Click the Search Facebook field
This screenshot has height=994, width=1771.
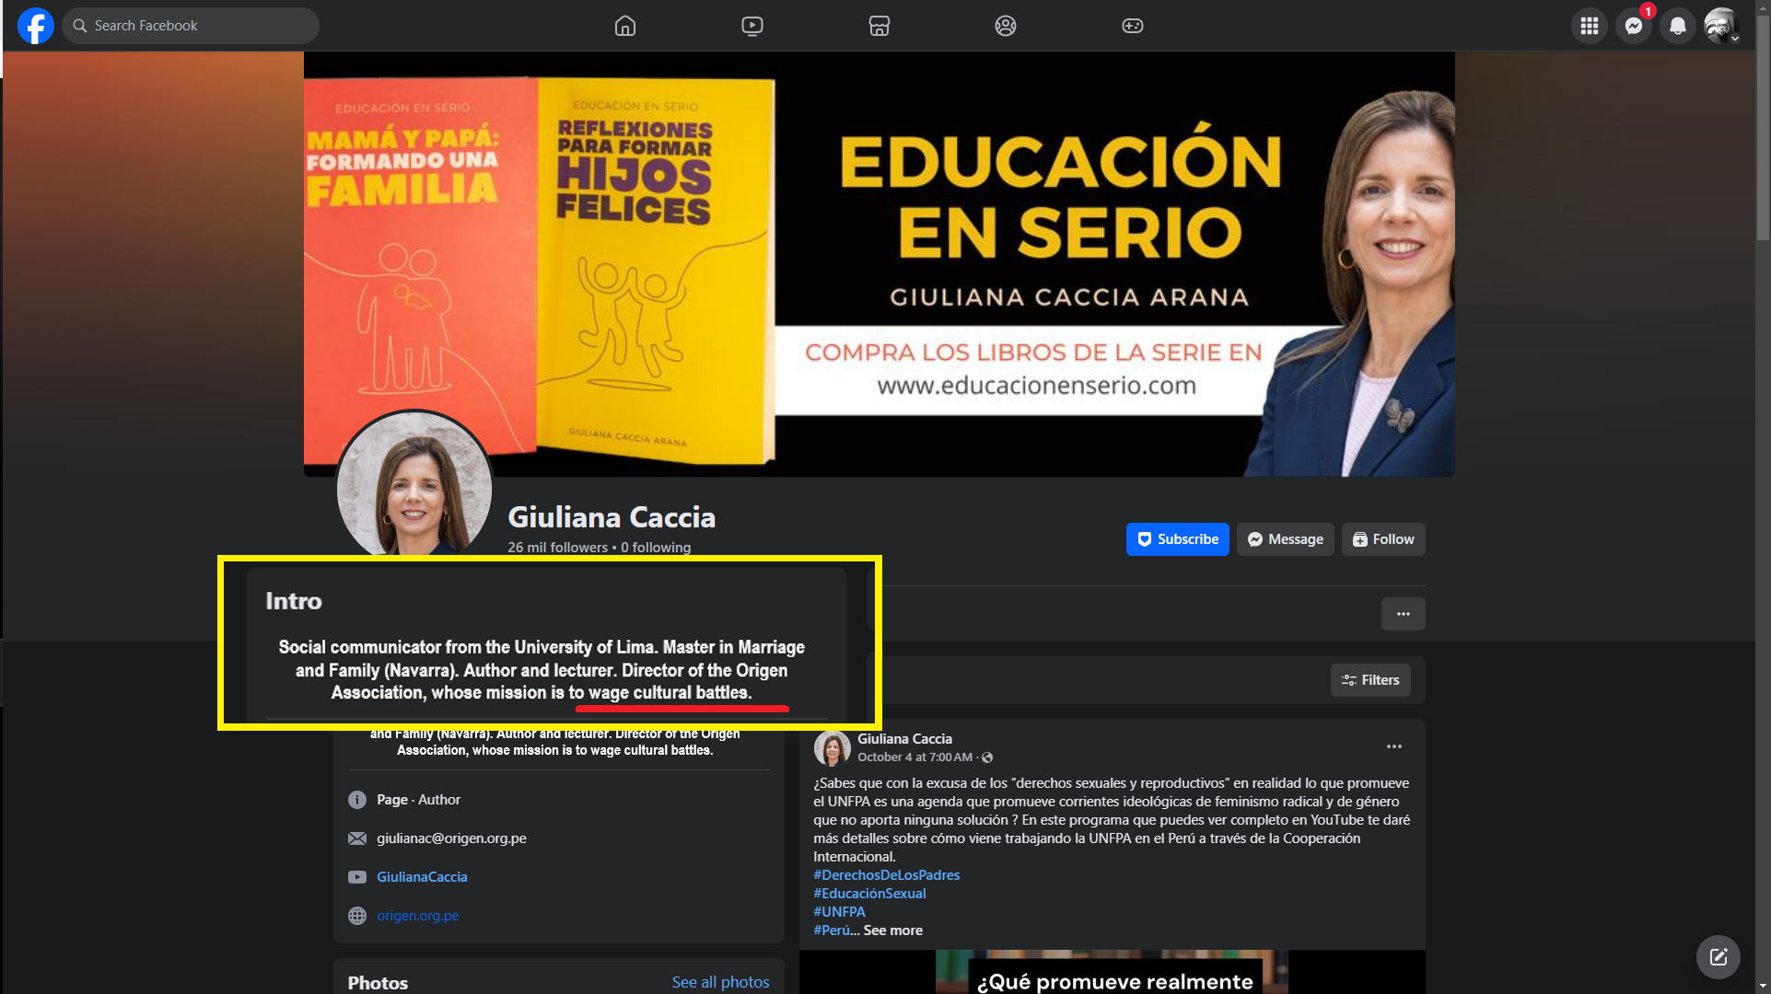click(191, 26)
